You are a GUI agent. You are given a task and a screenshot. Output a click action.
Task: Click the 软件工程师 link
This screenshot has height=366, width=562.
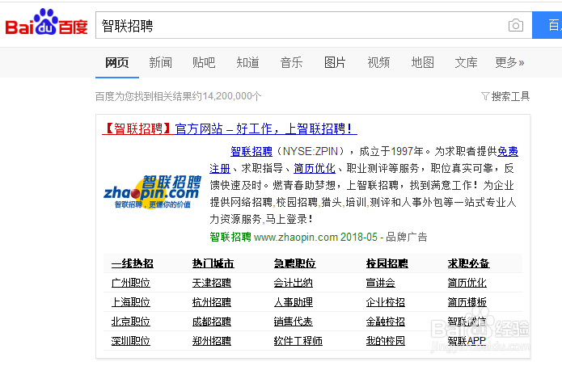point(298,341)
